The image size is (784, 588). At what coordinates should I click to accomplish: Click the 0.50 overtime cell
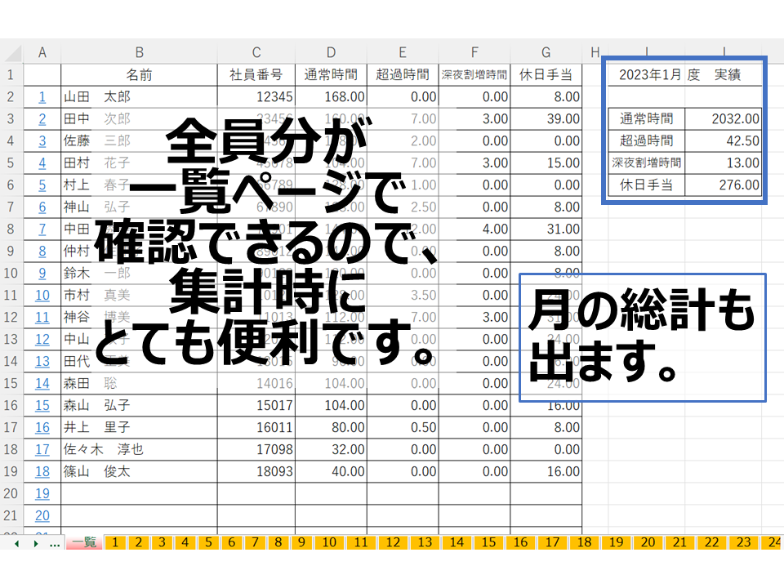pyautogui.click(x=403, y=427)
